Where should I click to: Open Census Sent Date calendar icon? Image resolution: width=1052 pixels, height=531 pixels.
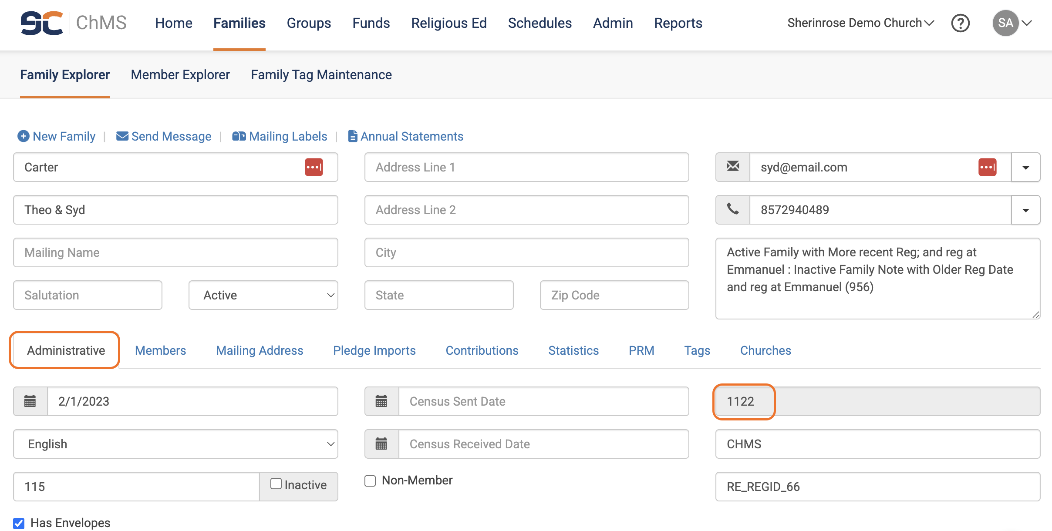(381, 401)
